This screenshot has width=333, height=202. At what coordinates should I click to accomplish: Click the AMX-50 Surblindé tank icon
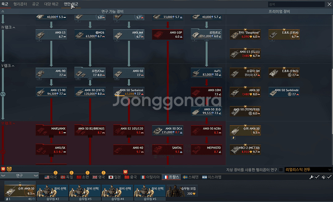273,93
